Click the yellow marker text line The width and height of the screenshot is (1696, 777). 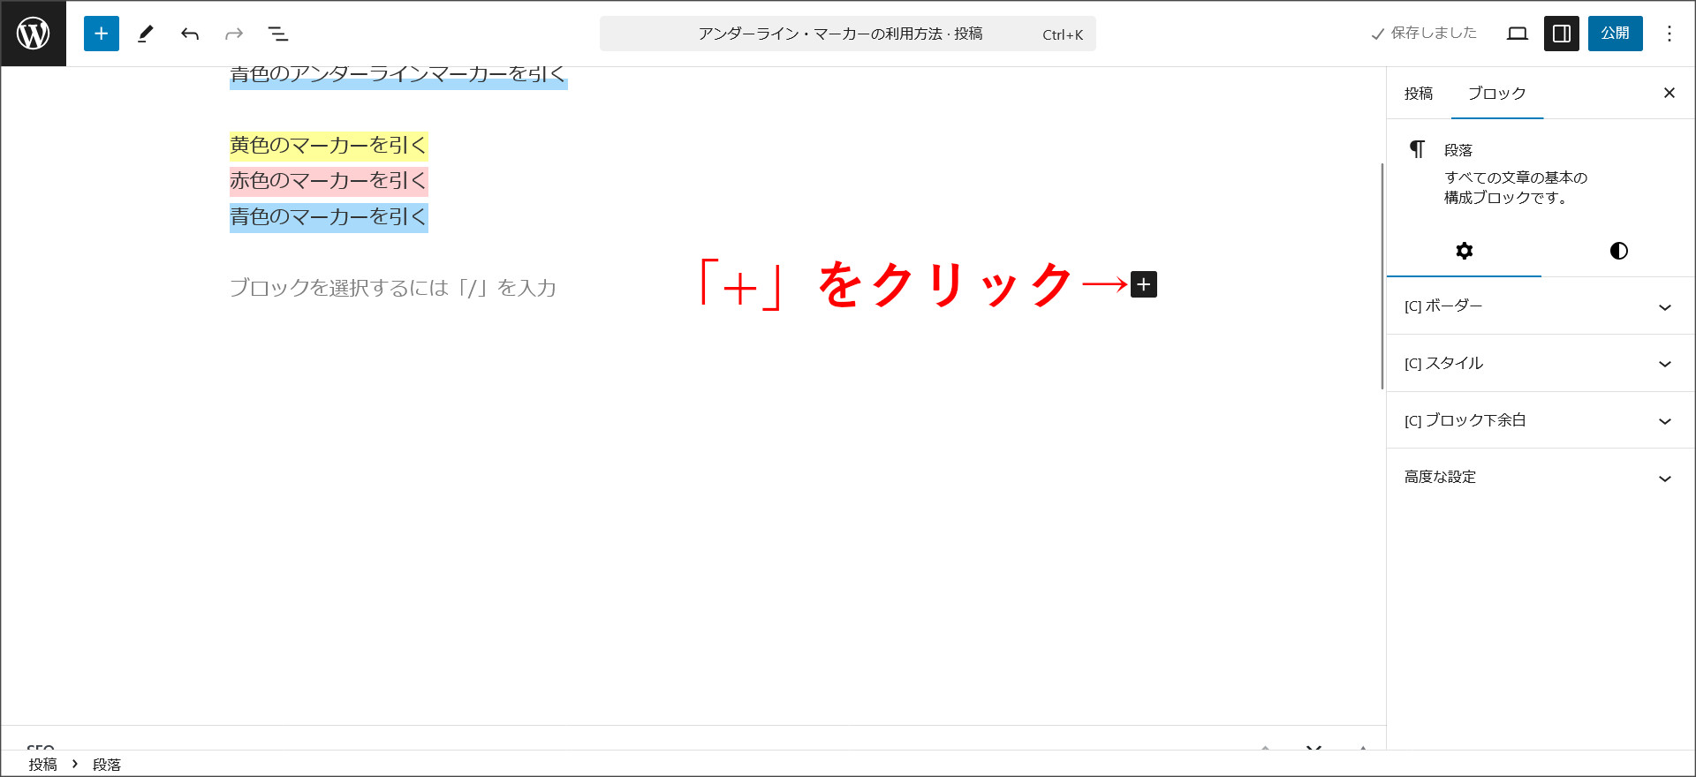(x=329, y=145)
